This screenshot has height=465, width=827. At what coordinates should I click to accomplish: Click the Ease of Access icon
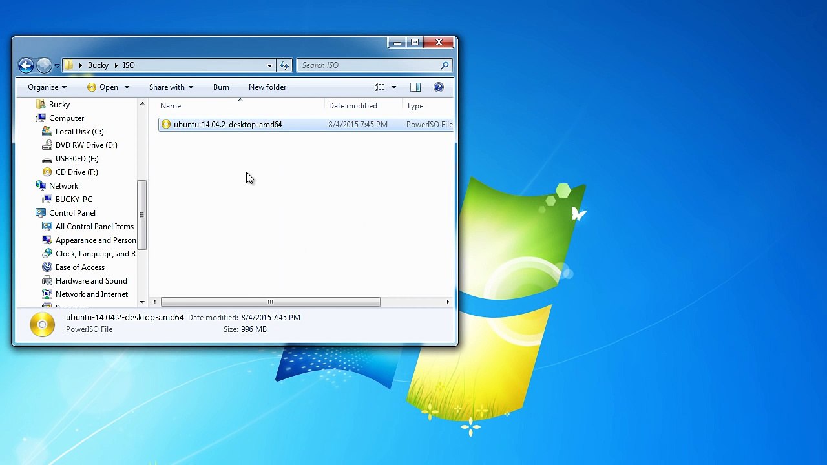pyautogui.click(x=47, y=267)
